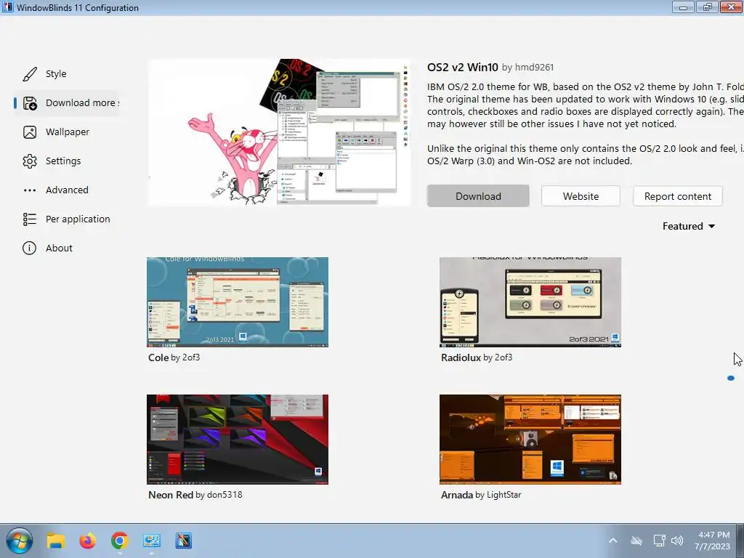
Task: Click the 'Arnada by LightStar' caption
Action: tap(481, 495)
